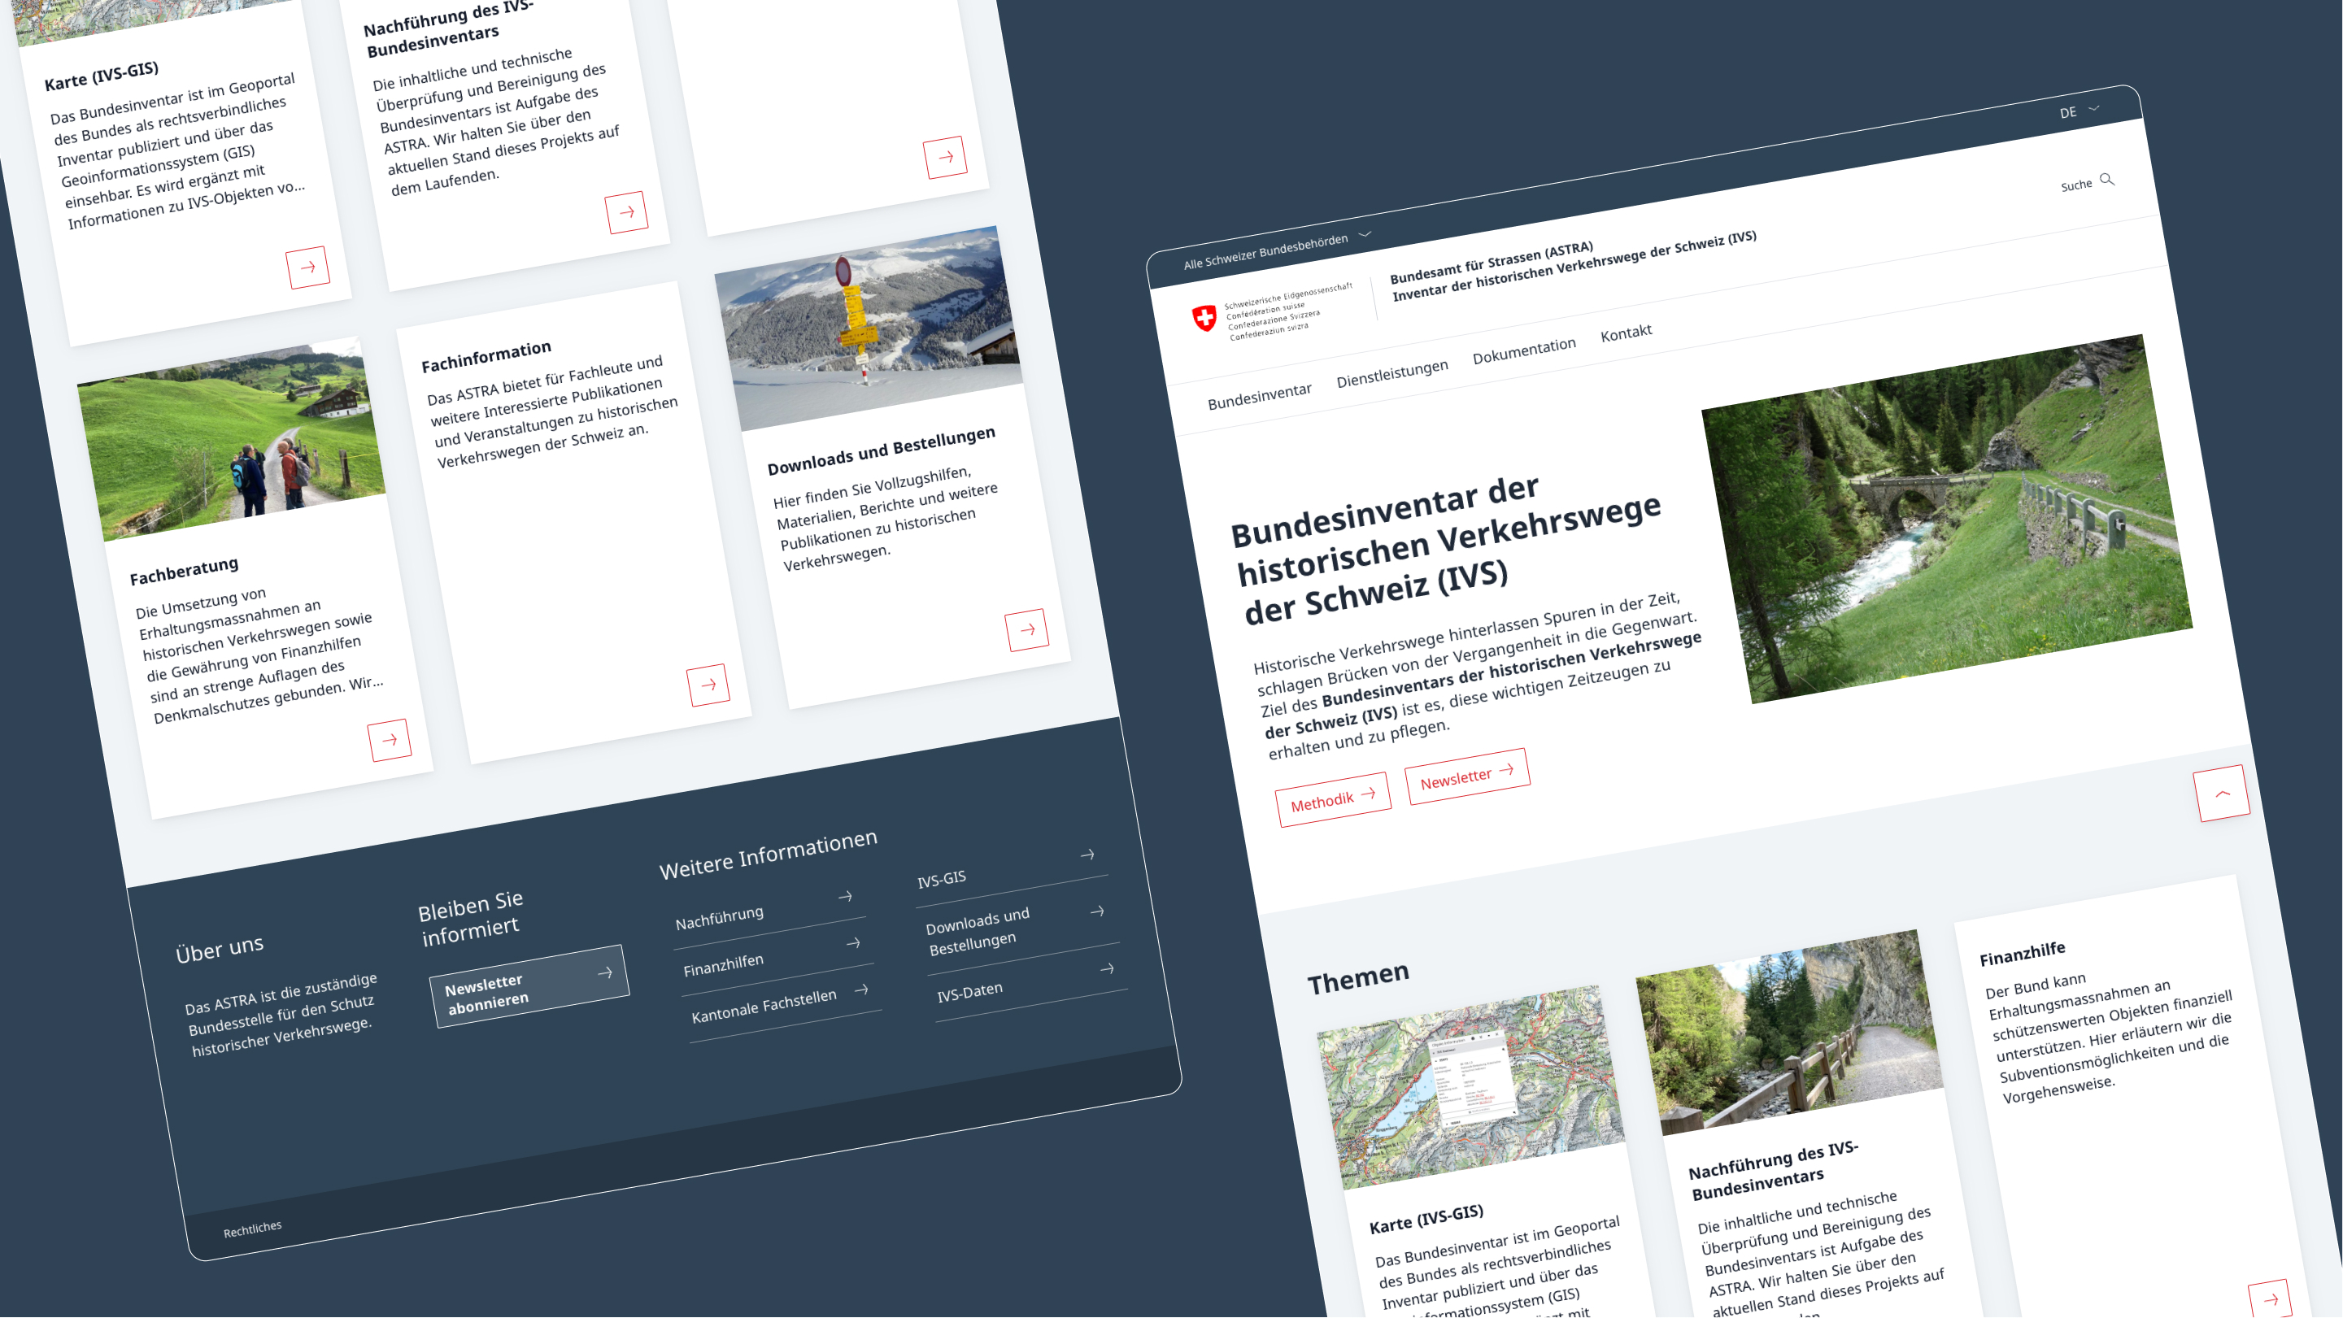Click Newsletter abonnieren button in footer
This screenshot has height=1318, width=2343.
tap(529, 986)
